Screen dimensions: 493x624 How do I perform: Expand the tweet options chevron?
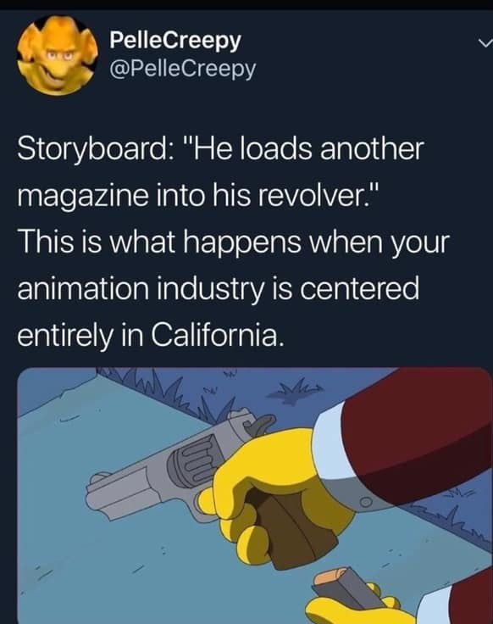[x=485, y=42]
